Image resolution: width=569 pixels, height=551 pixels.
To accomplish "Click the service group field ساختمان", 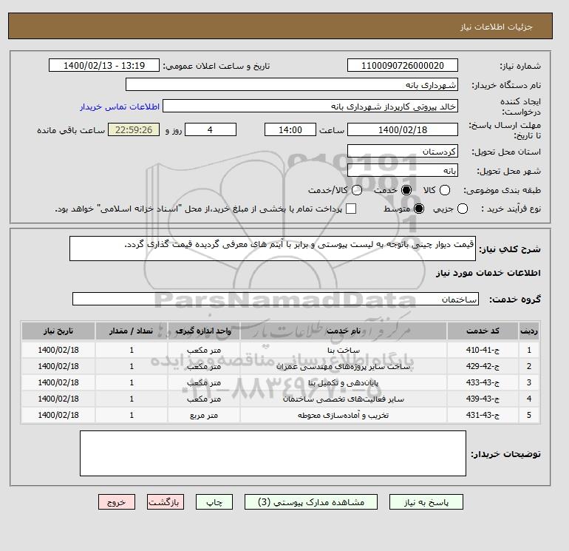I will [276, 299].
